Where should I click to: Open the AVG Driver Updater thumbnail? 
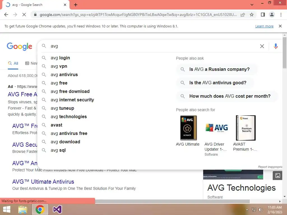click(217, 128)
